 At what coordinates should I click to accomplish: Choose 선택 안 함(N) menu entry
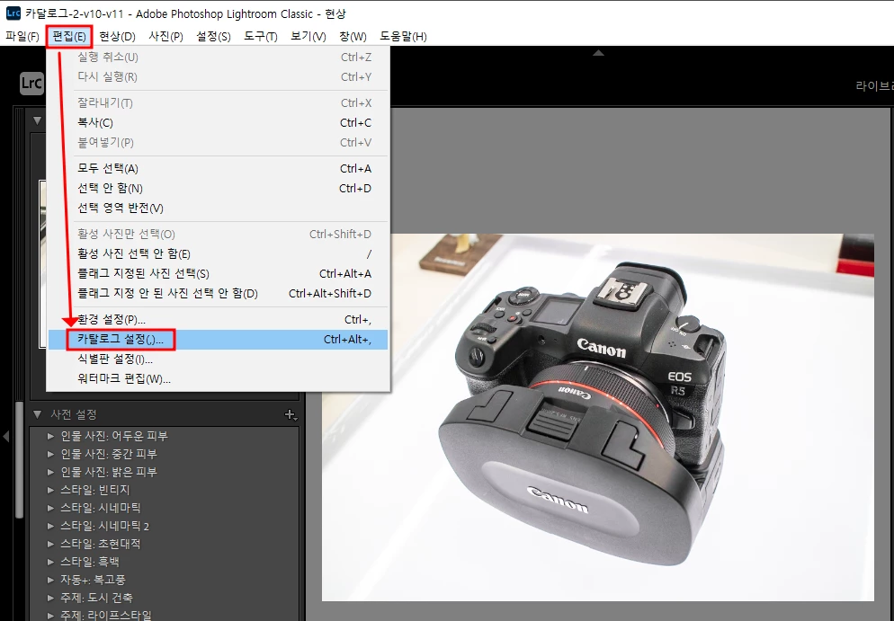(x=219, y=188)
